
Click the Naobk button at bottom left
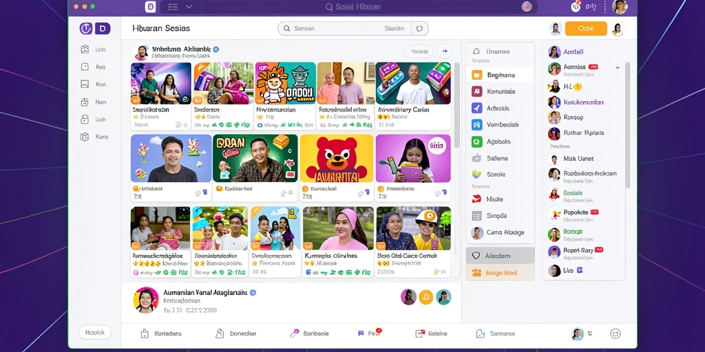(95, 332)
